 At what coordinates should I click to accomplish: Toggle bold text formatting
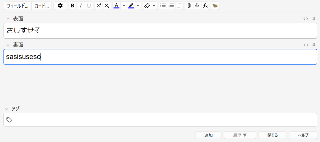click(x=72, y=6)
